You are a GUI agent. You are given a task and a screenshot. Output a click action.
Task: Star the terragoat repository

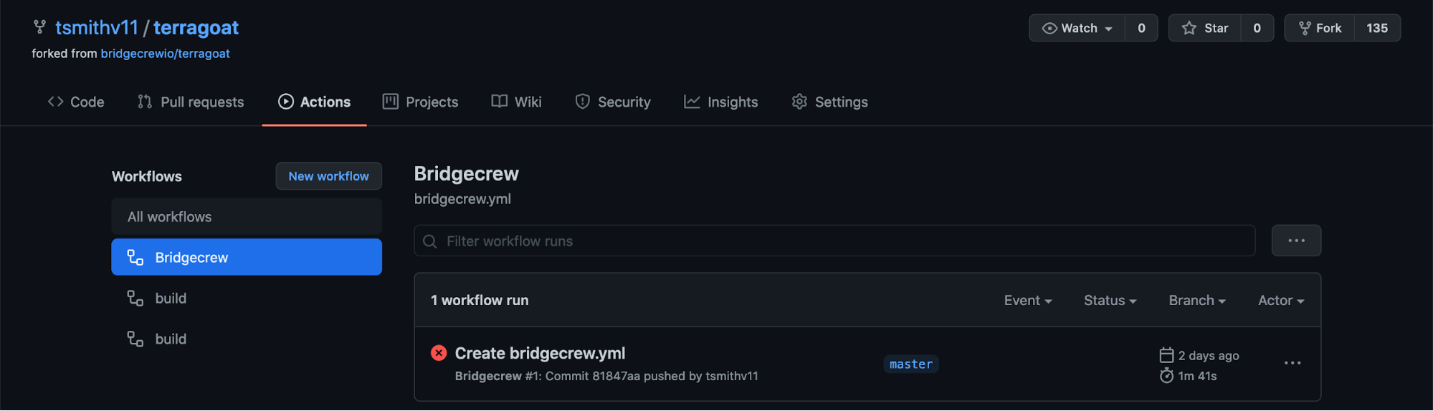1205,28
